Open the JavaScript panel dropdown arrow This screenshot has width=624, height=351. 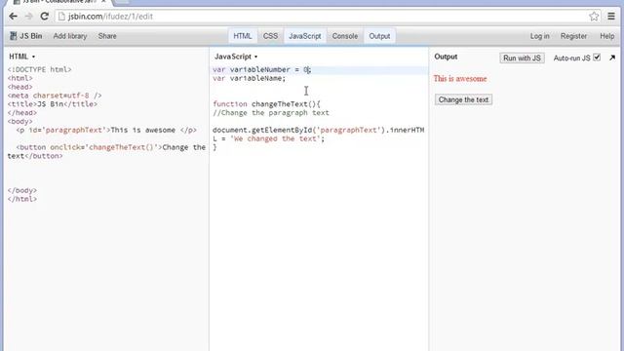(255, 57)
